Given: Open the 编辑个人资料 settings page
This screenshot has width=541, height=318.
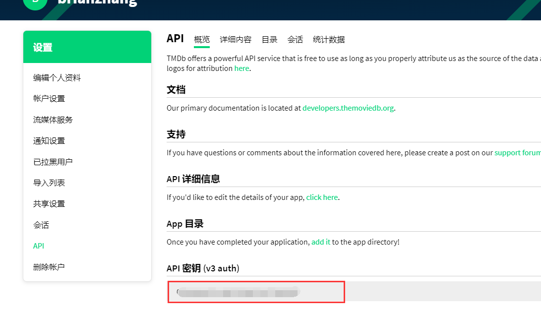Looking at the screenshot, I should pyautogui.click(x=57, y=78).
